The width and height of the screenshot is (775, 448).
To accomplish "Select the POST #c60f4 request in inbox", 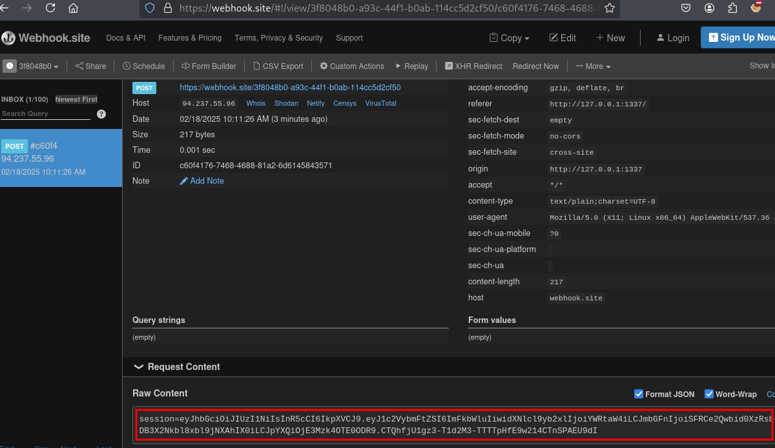I will [61, 158].
